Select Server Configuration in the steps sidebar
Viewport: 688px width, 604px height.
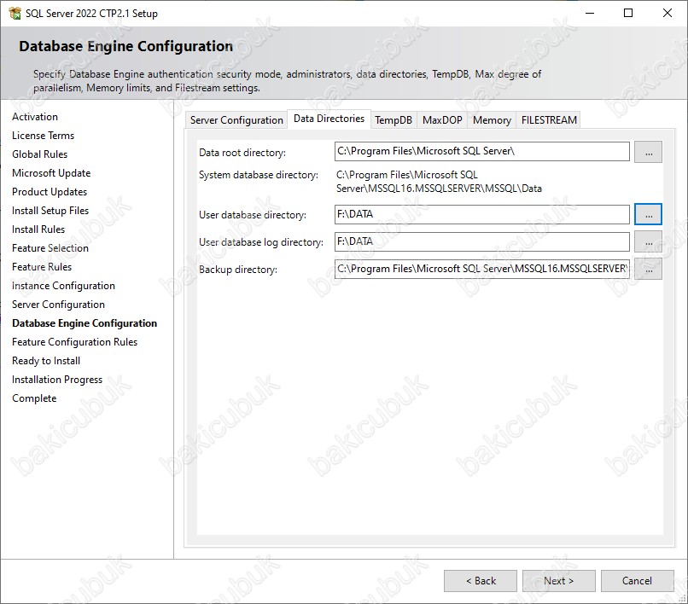58,305
